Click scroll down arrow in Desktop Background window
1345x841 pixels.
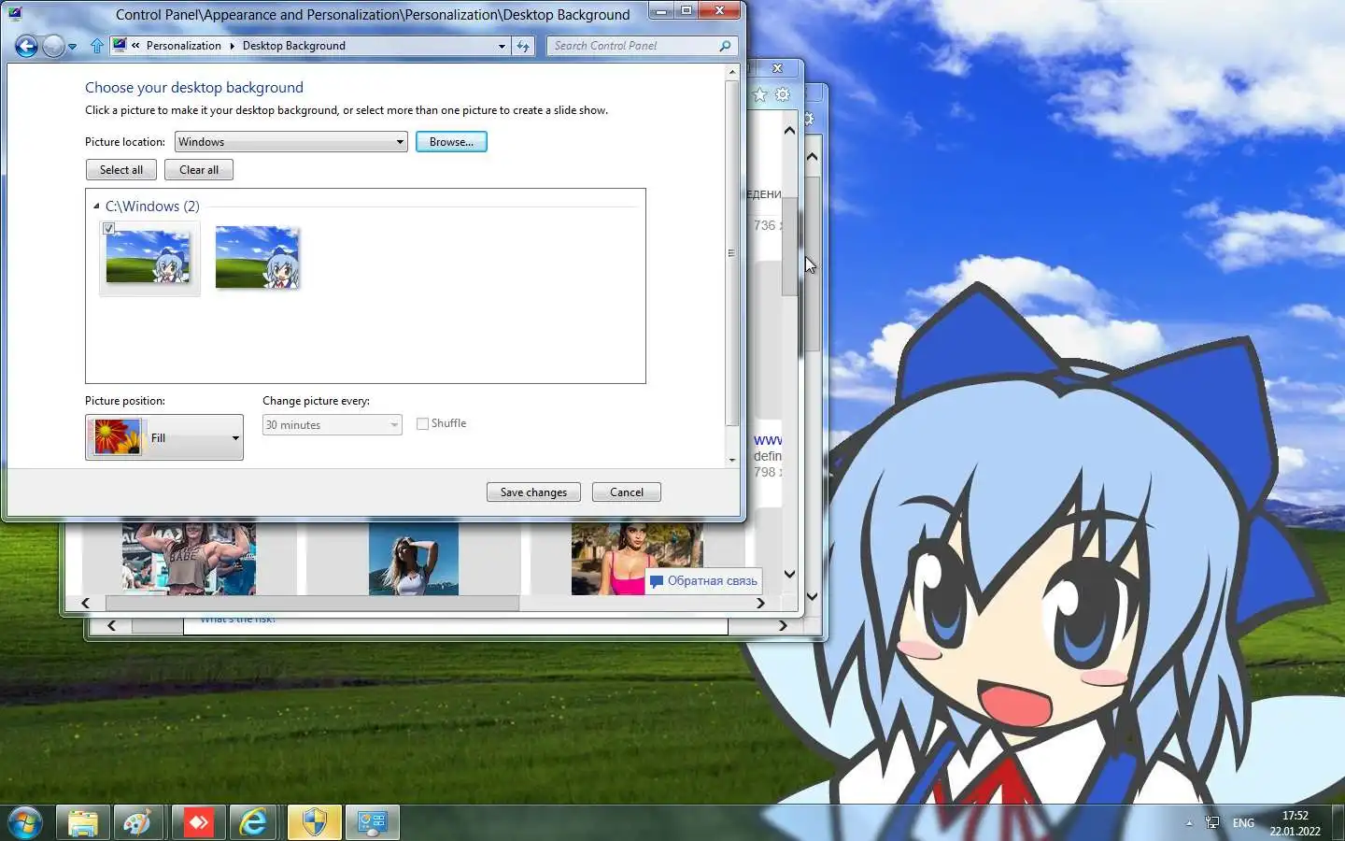(x=732, y=460)
